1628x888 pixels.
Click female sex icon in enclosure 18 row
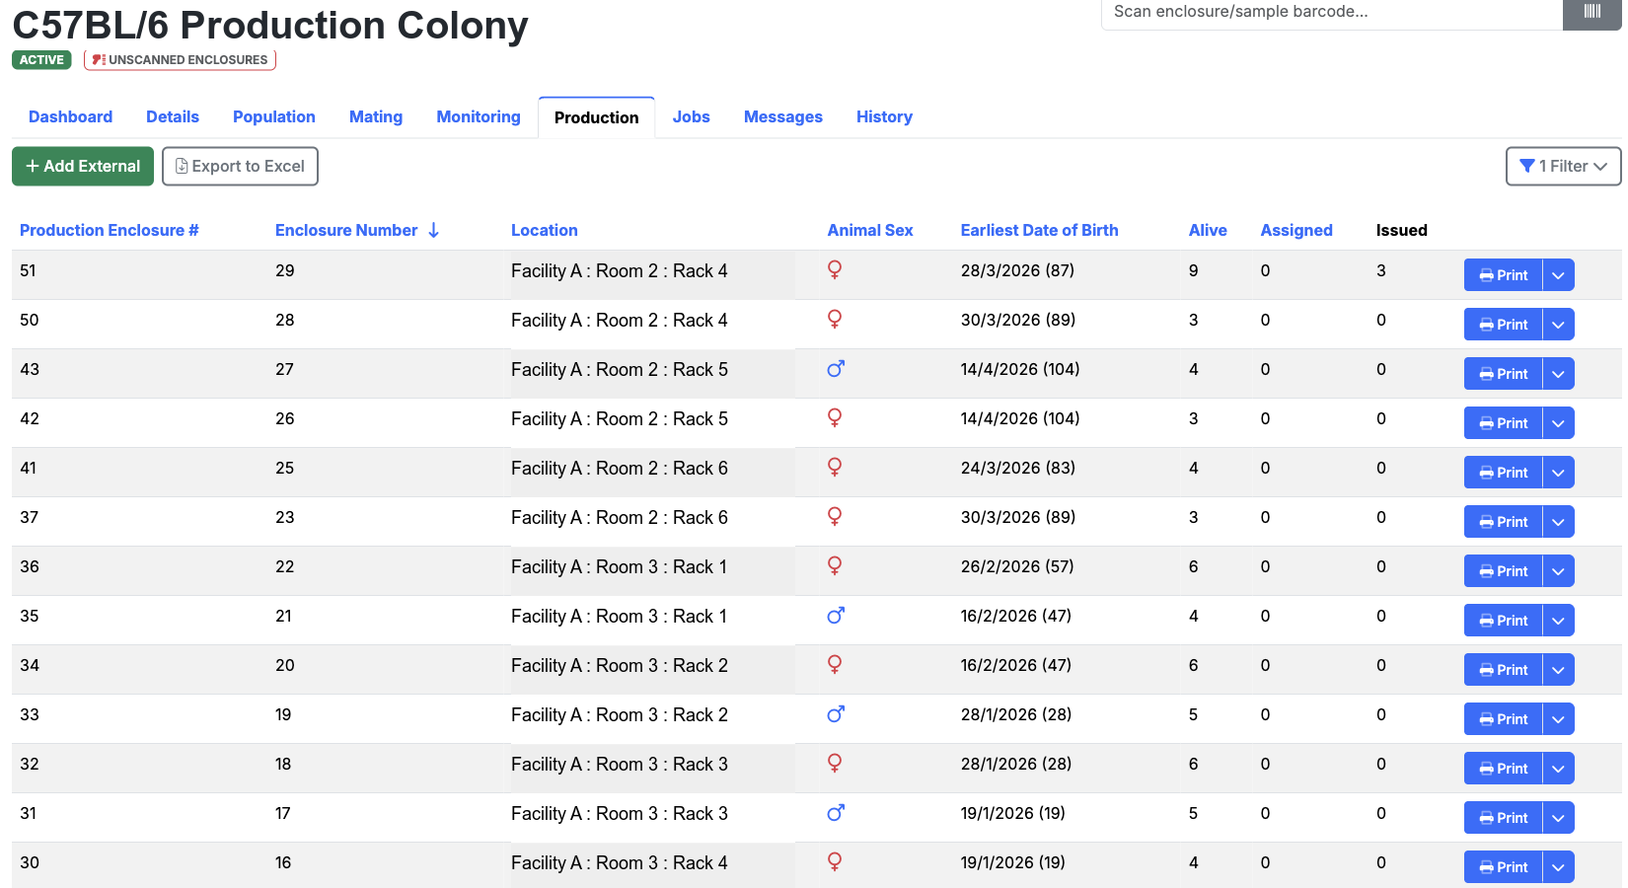[x=835, y=764]
